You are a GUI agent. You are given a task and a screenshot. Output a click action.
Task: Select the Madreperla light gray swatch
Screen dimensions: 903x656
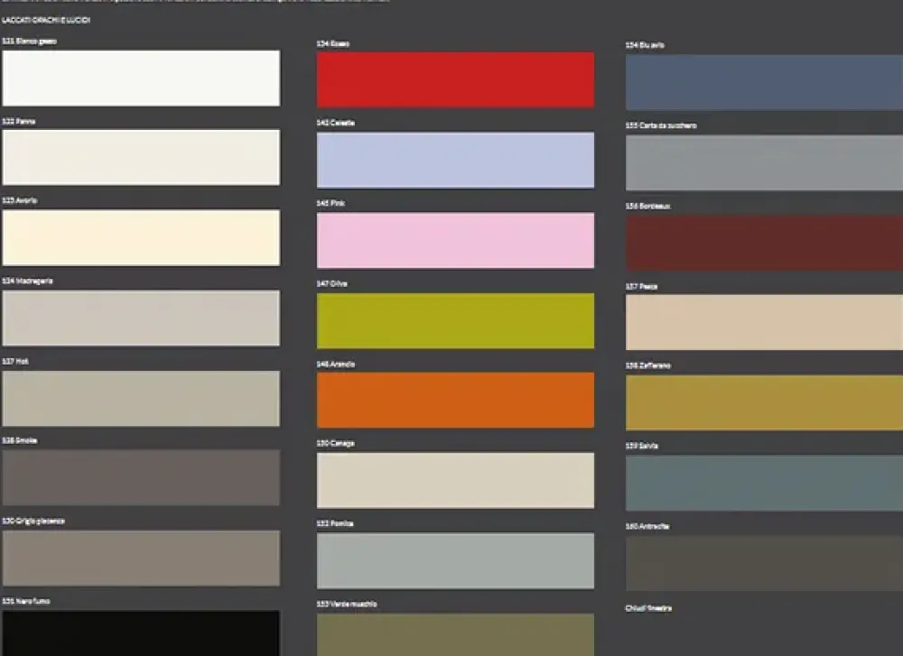pos(141,319)
